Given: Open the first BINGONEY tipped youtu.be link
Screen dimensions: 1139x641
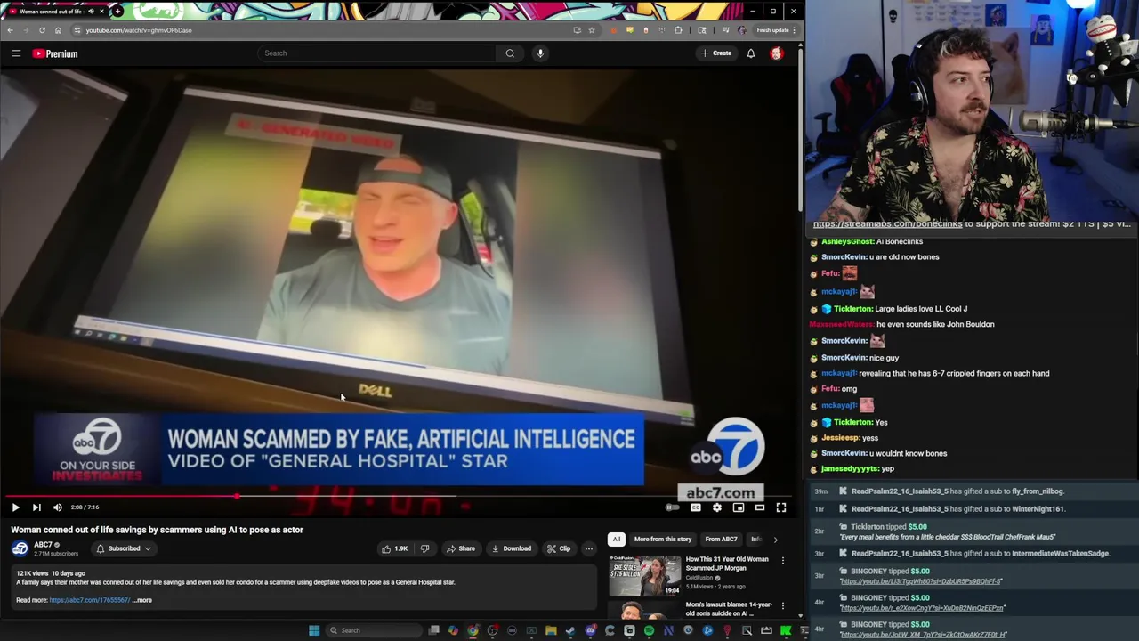Looking at the screenshot, I should [923, 581].
